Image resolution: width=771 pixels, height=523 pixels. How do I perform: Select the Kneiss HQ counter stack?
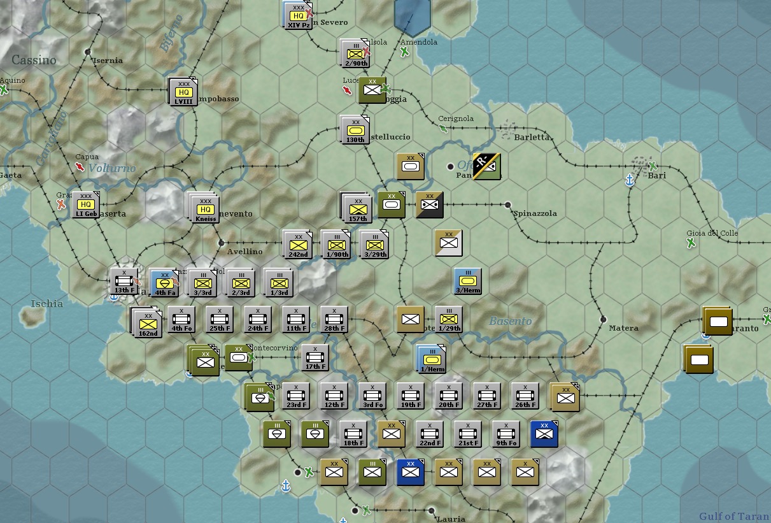pos(204,208)
